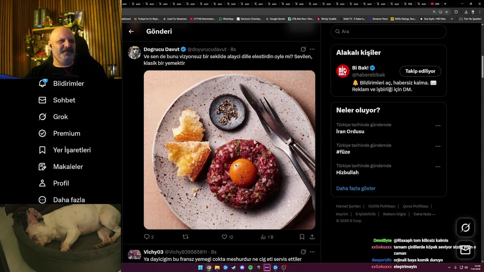Switch to the LIVE browser tab
Viewport: 484px width, 272px height.
point(435,4)
